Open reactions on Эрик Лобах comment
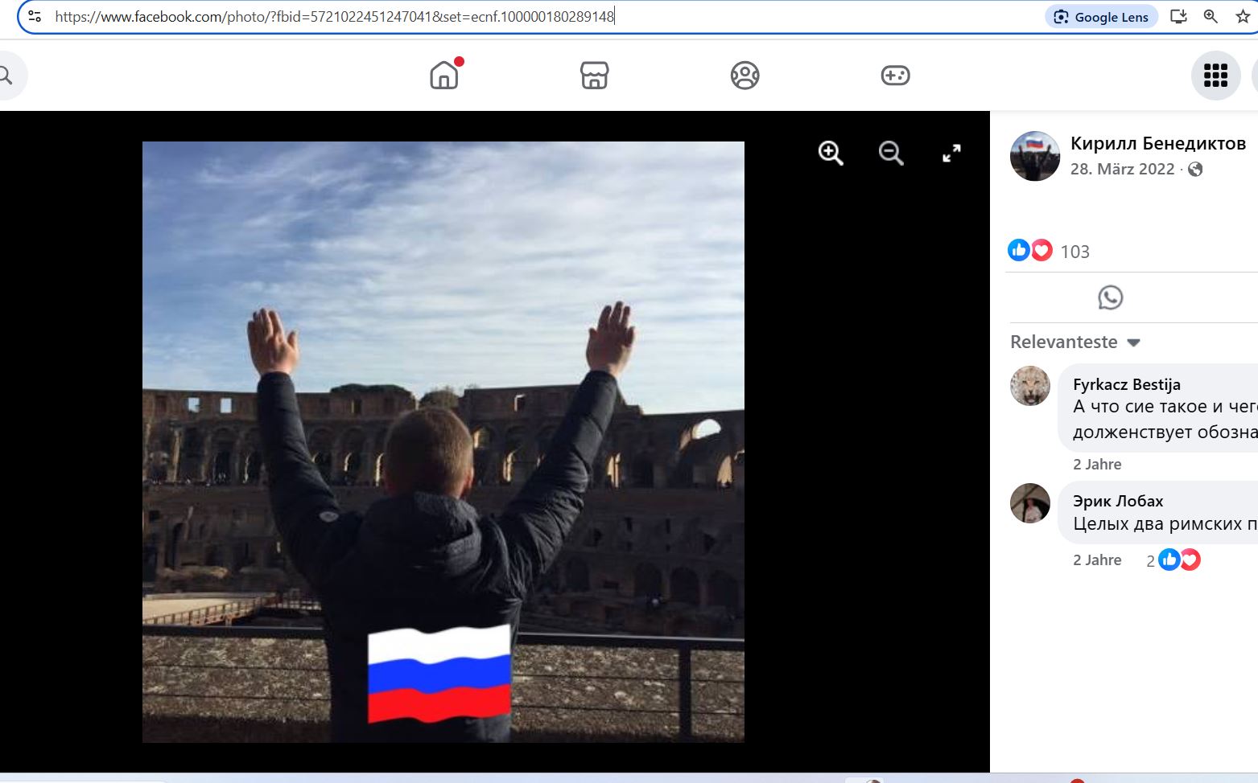This screenshot has width=1258, height=783. pos(1173,560)
